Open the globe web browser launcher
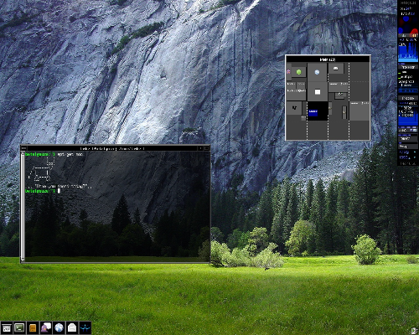The image size is (419, 335). click(x=59, y=327)
